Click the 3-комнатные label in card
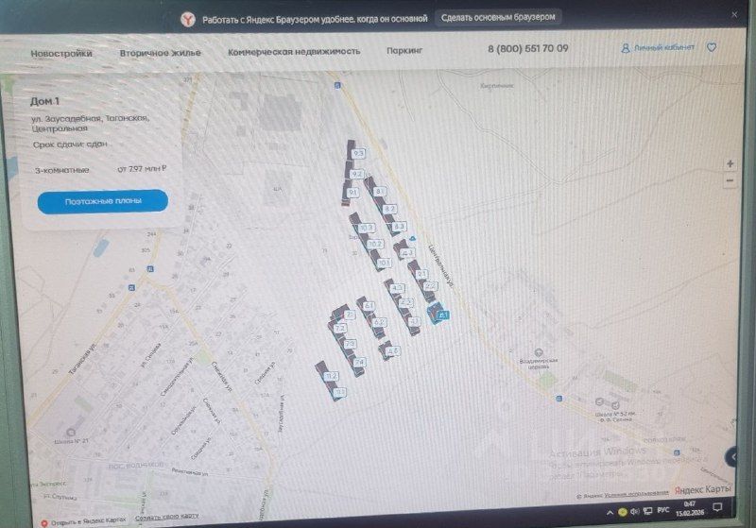This screenshot has width=756, height=528. coord(62,170)
